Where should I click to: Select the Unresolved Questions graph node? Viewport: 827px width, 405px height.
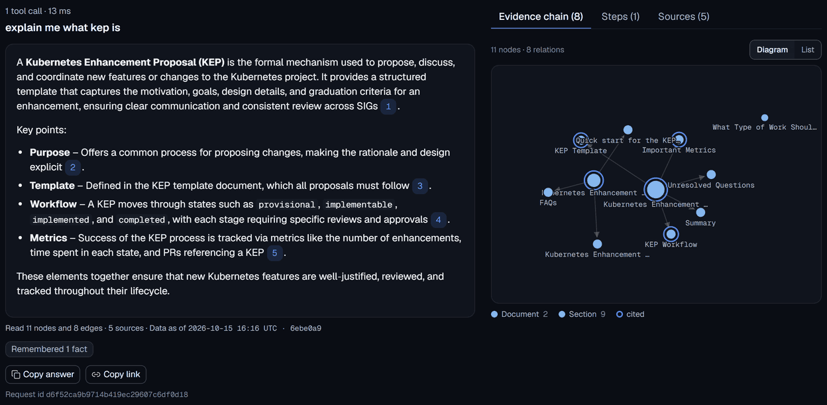(711, 175)
